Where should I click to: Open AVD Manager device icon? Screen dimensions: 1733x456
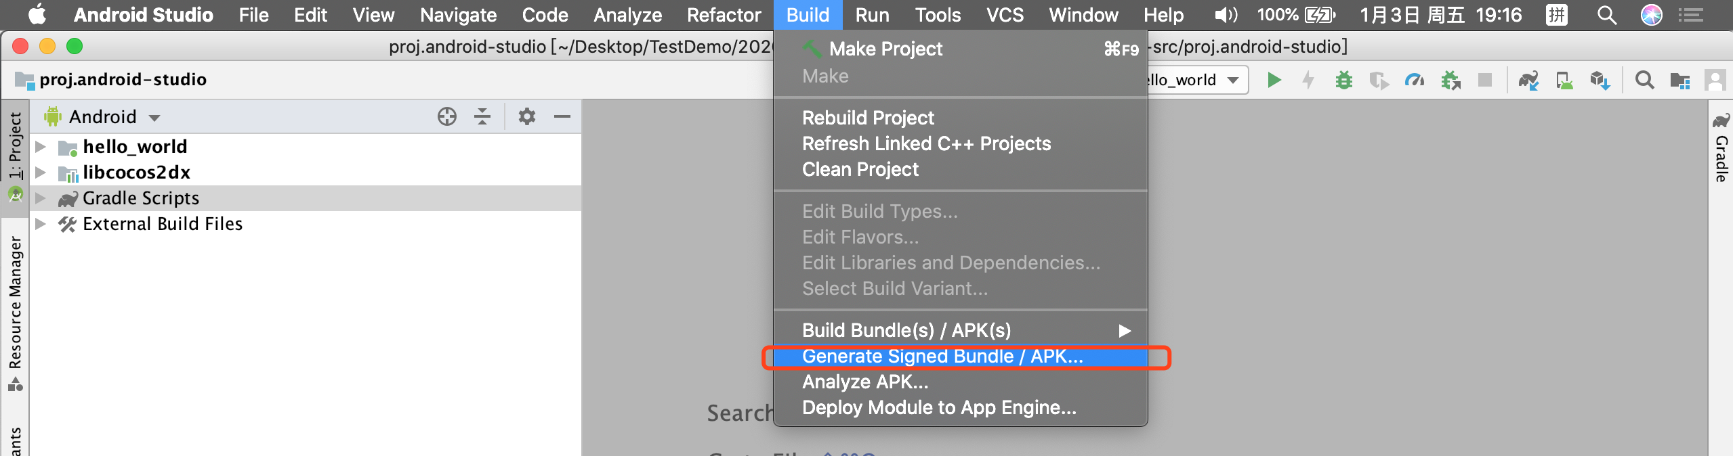tap(1564, 81)
